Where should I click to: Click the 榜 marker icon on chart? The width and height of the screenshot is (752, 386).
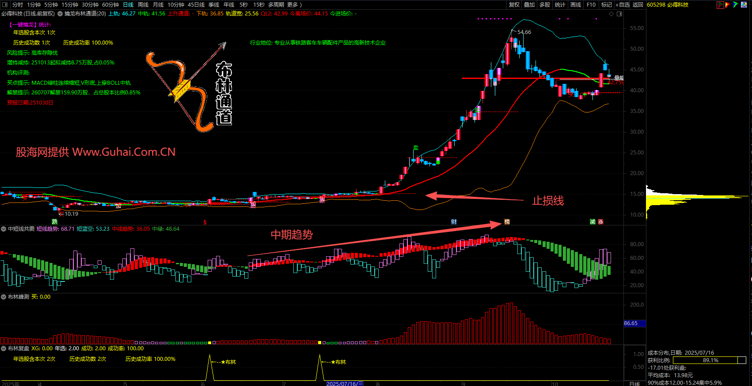[507, 222]
